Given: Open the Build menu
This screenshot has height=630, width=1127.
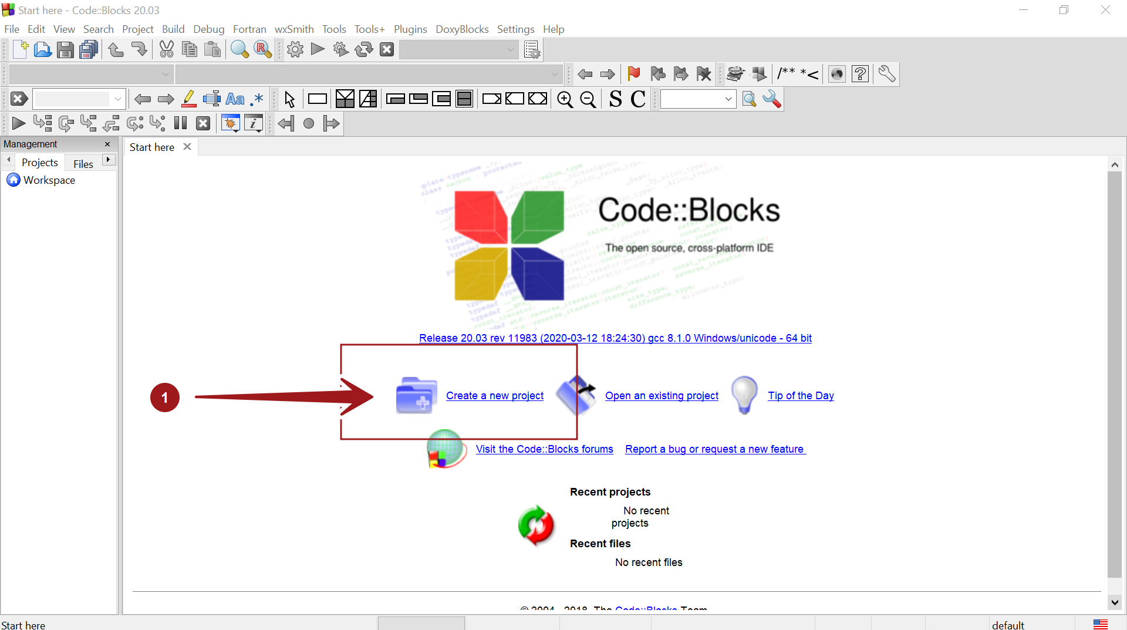Looking at the screenshot, I should coord(173,29).
